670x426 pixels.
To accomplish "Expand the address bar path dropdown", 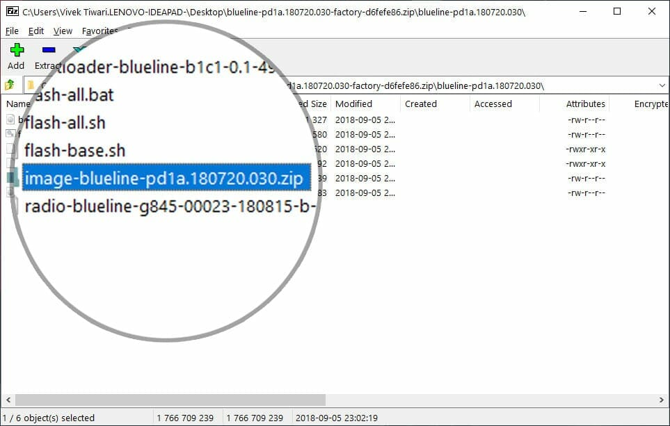I will click(662, 85).
